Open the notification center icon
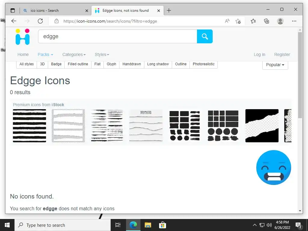 click(298, 225)
